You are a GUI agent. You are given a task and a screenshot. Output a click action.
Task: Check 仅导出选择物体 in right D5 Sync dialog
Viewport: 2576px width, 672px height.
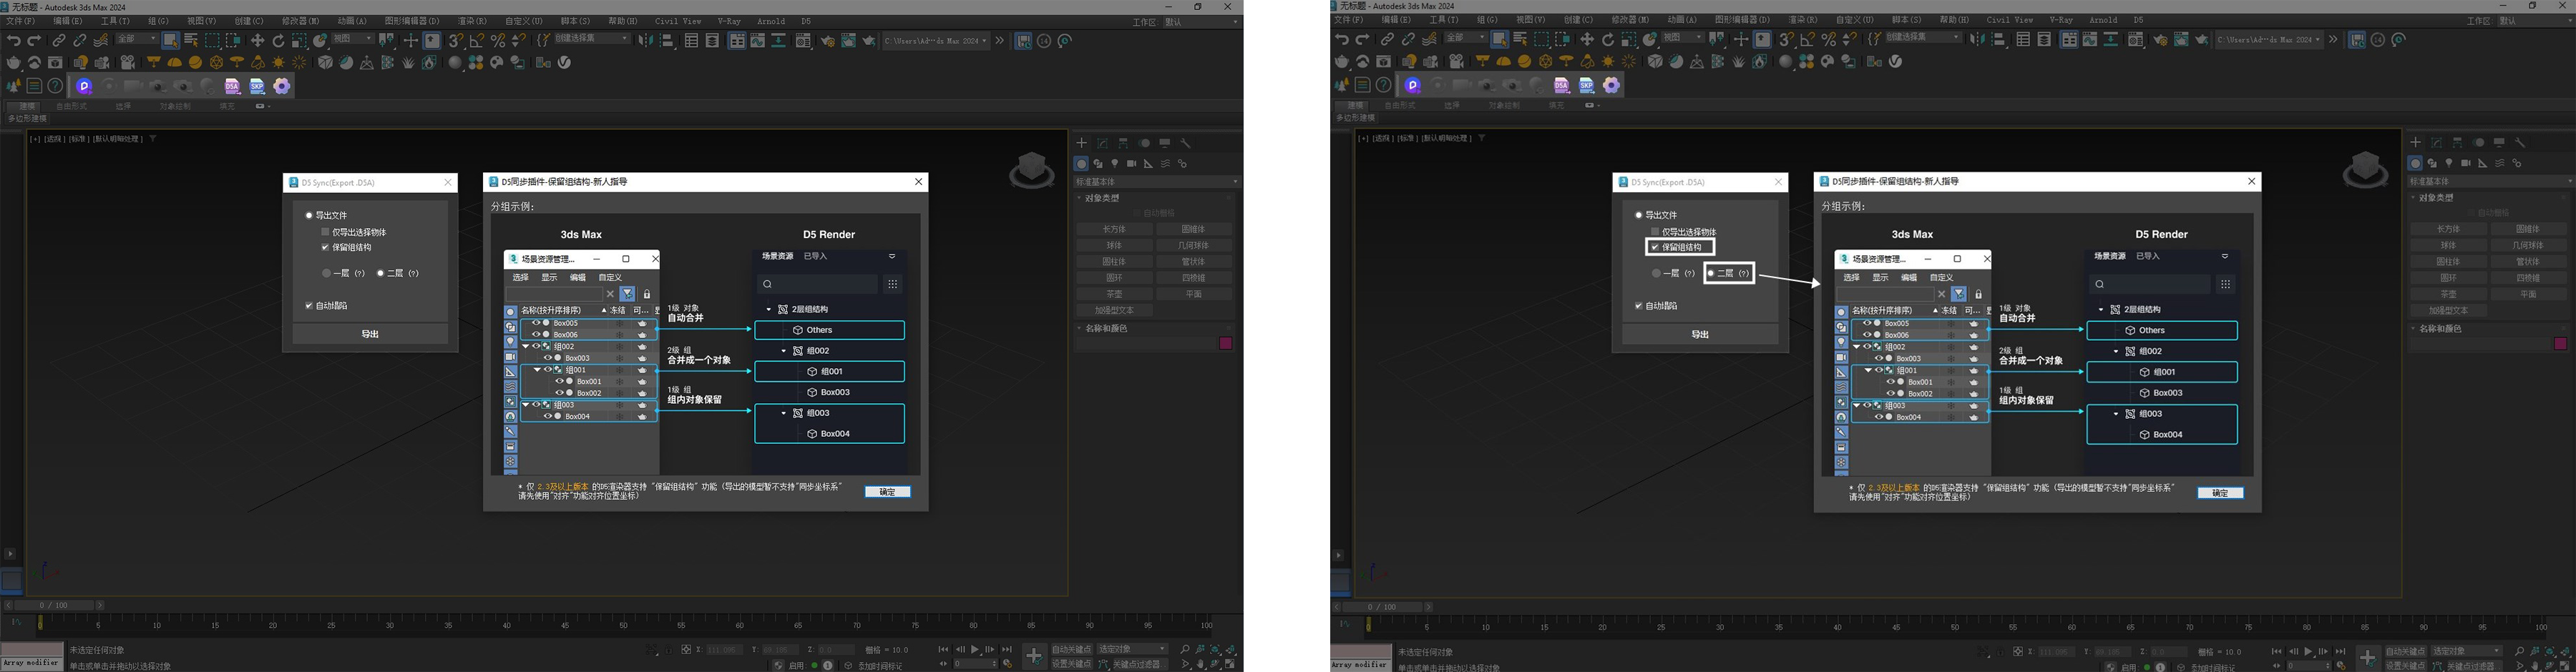pyautogui.click(x=1655, y=232)
